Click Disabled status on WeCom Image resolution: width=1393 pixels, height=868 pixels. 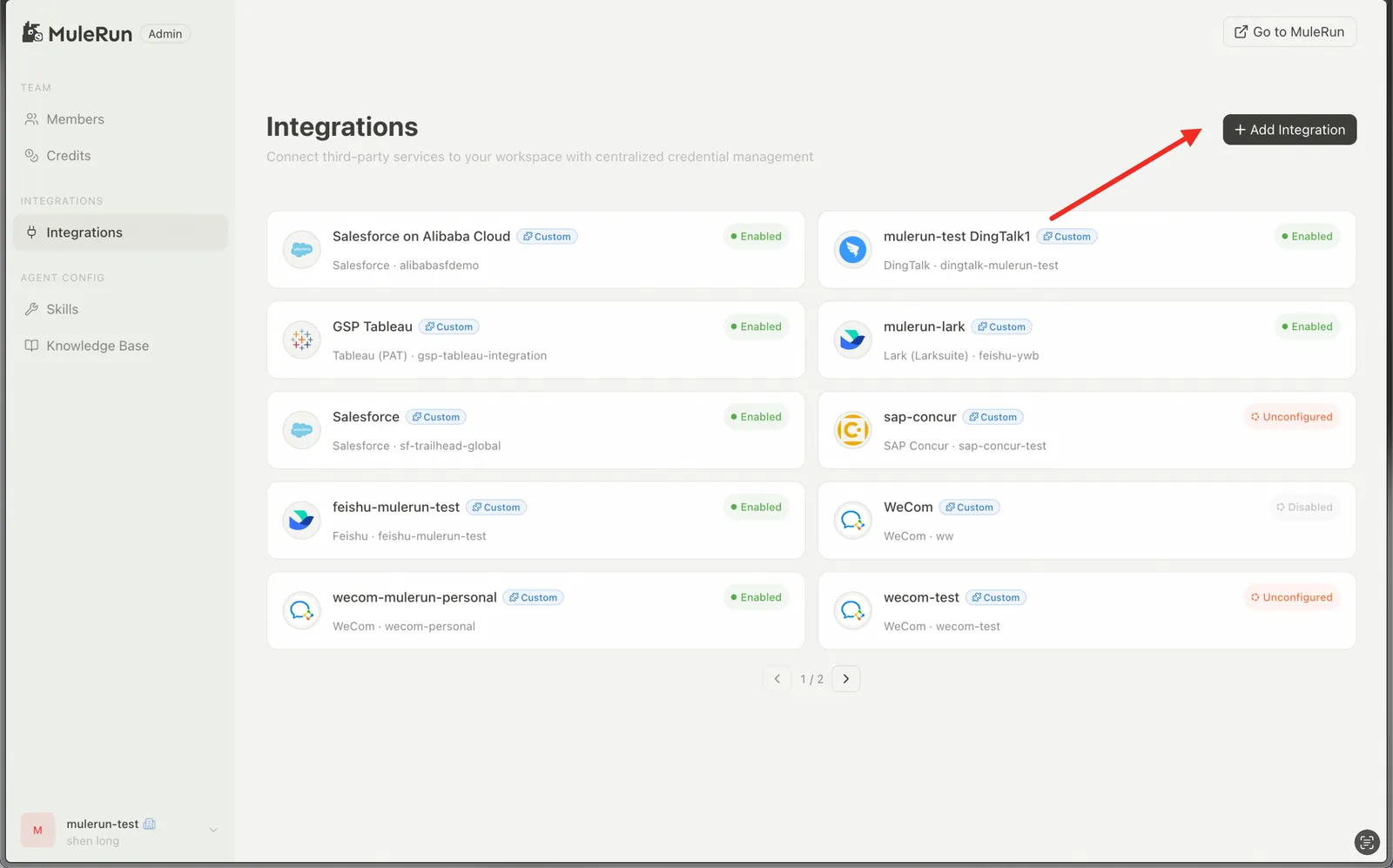click(x=1304, y=508)
